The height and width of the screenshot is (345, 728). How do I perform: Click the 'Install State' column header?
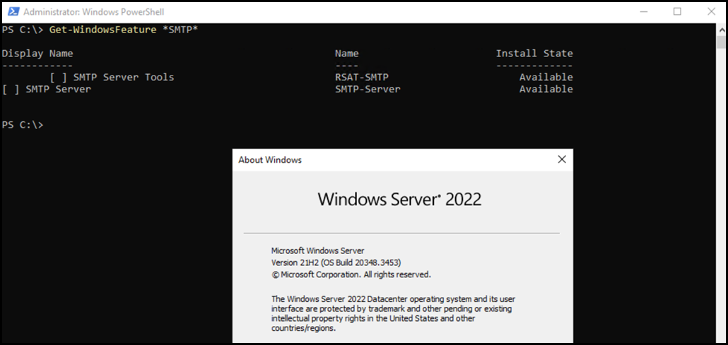(x=534, y=54)
